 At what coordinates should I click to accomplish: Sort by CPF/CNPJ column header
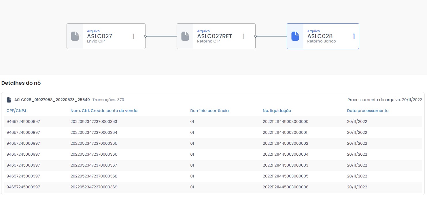point(16,111)
